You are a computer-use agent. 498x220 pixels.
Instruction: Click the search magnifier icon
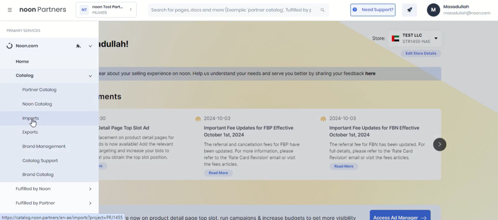pos(322,10)
